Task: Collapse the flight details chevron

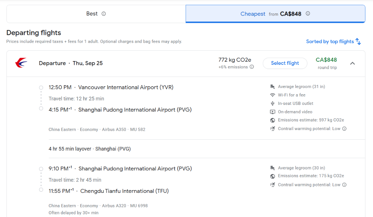Action: click(352, 63)
